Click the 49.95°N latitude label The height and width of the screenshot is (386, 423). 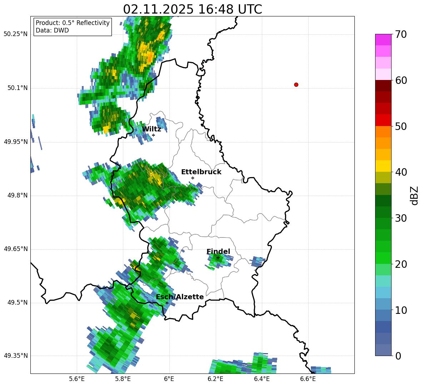click(16, 142)
